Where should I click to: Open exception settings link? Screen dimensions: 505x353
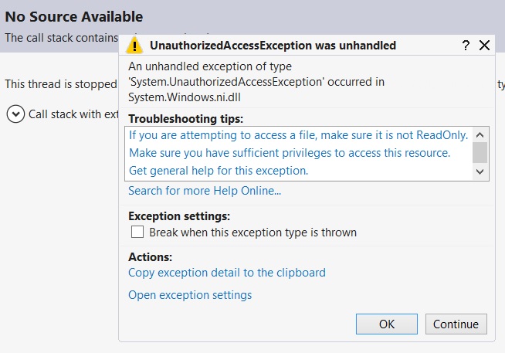coord(190,295)
